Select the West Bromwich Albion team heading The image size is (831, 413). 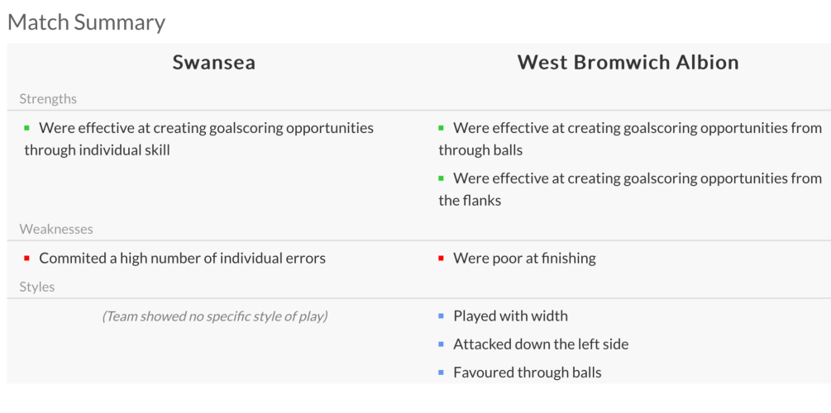point(628,63)
